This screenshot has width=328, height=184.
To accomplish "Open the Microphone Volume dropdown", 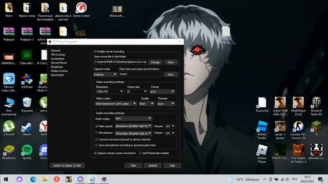I will coord(170,133).
